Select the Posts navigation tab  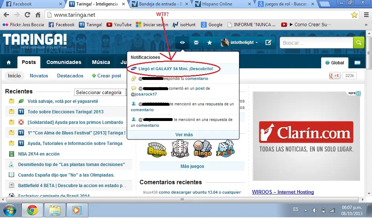click(x=29, y=62)
